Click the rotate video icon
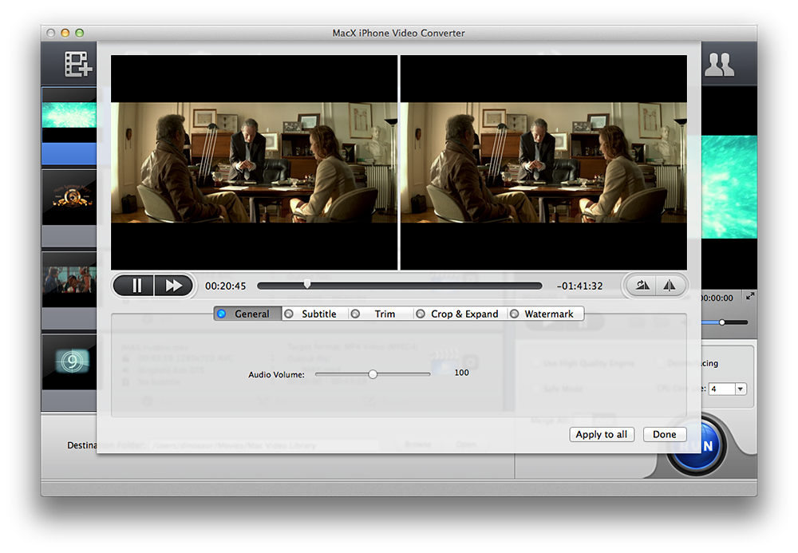The width and height of the screenshot is (798, 553). pyautogui.click(x=642, y=286)
